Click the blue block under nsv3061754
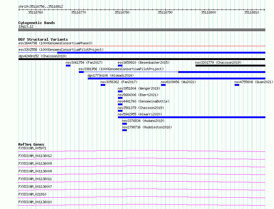This screenshot has width=274, height=209. point(68,66)
